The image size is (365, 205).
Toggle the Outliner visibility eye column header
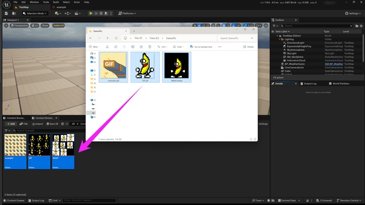pyautogui.click(x=273, y=31)
